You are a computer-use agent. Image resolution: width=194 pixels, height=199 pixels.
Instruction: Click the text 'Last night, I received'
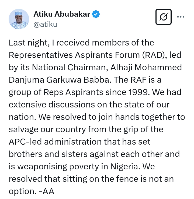[x=49, y=43]
